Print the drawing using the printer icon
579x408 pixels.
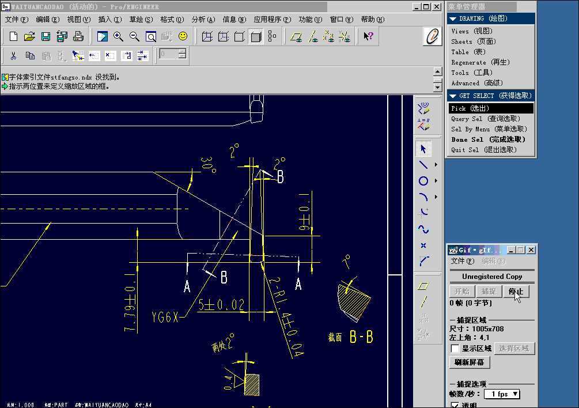tap(78, 36)
